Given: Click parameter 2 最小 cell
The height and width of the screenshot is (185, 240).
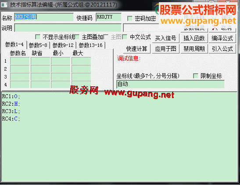Looking at the screenshot, I should (61, 69).
